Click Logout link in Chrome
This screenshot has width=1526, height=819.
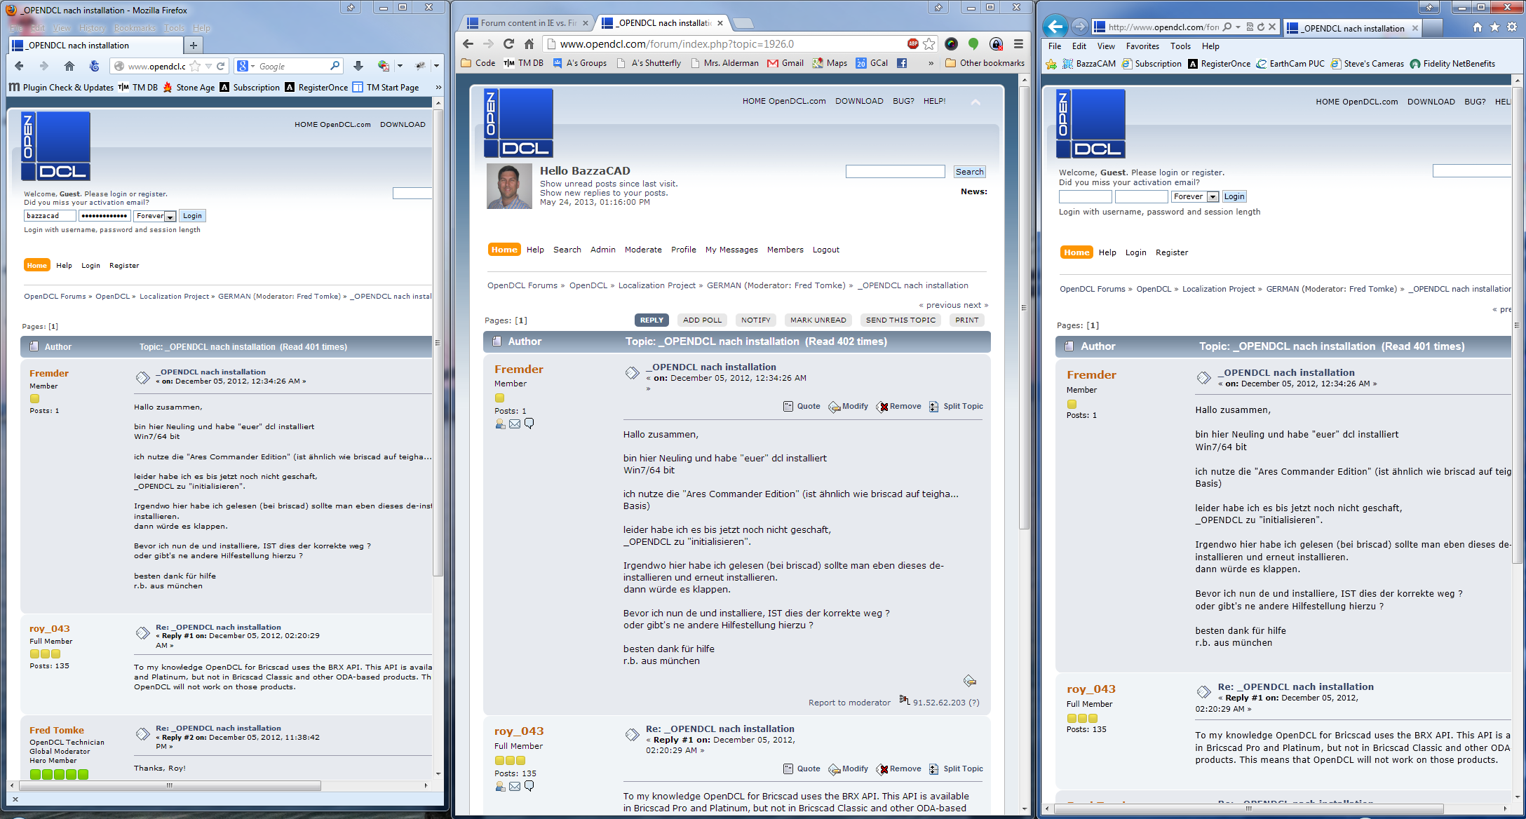click(825, 250)
